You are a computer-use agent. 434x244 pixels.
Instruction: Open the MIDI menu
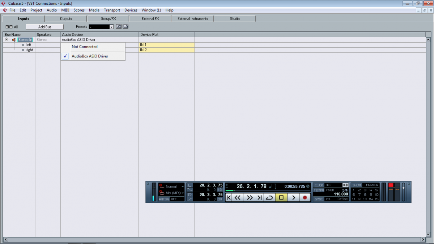(x=65, y=10)
